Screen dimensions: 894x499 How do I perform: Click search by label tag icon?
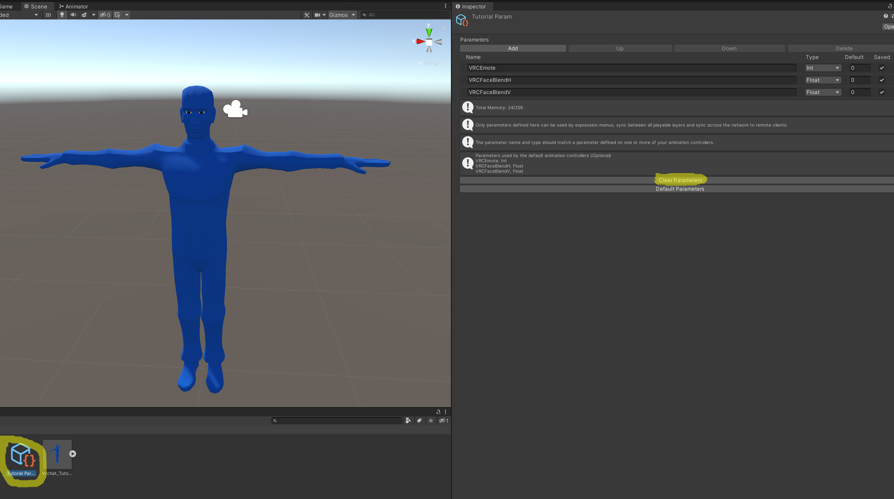[x=419, y=421]
